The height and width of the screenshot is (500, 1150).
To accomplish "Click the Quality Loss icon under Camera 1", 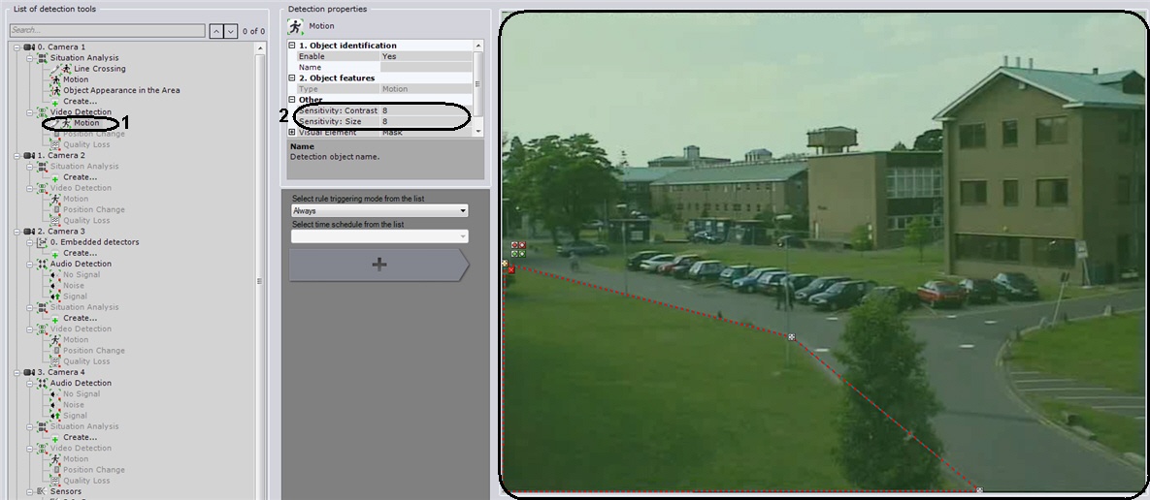I will click(x=55, y=145).
